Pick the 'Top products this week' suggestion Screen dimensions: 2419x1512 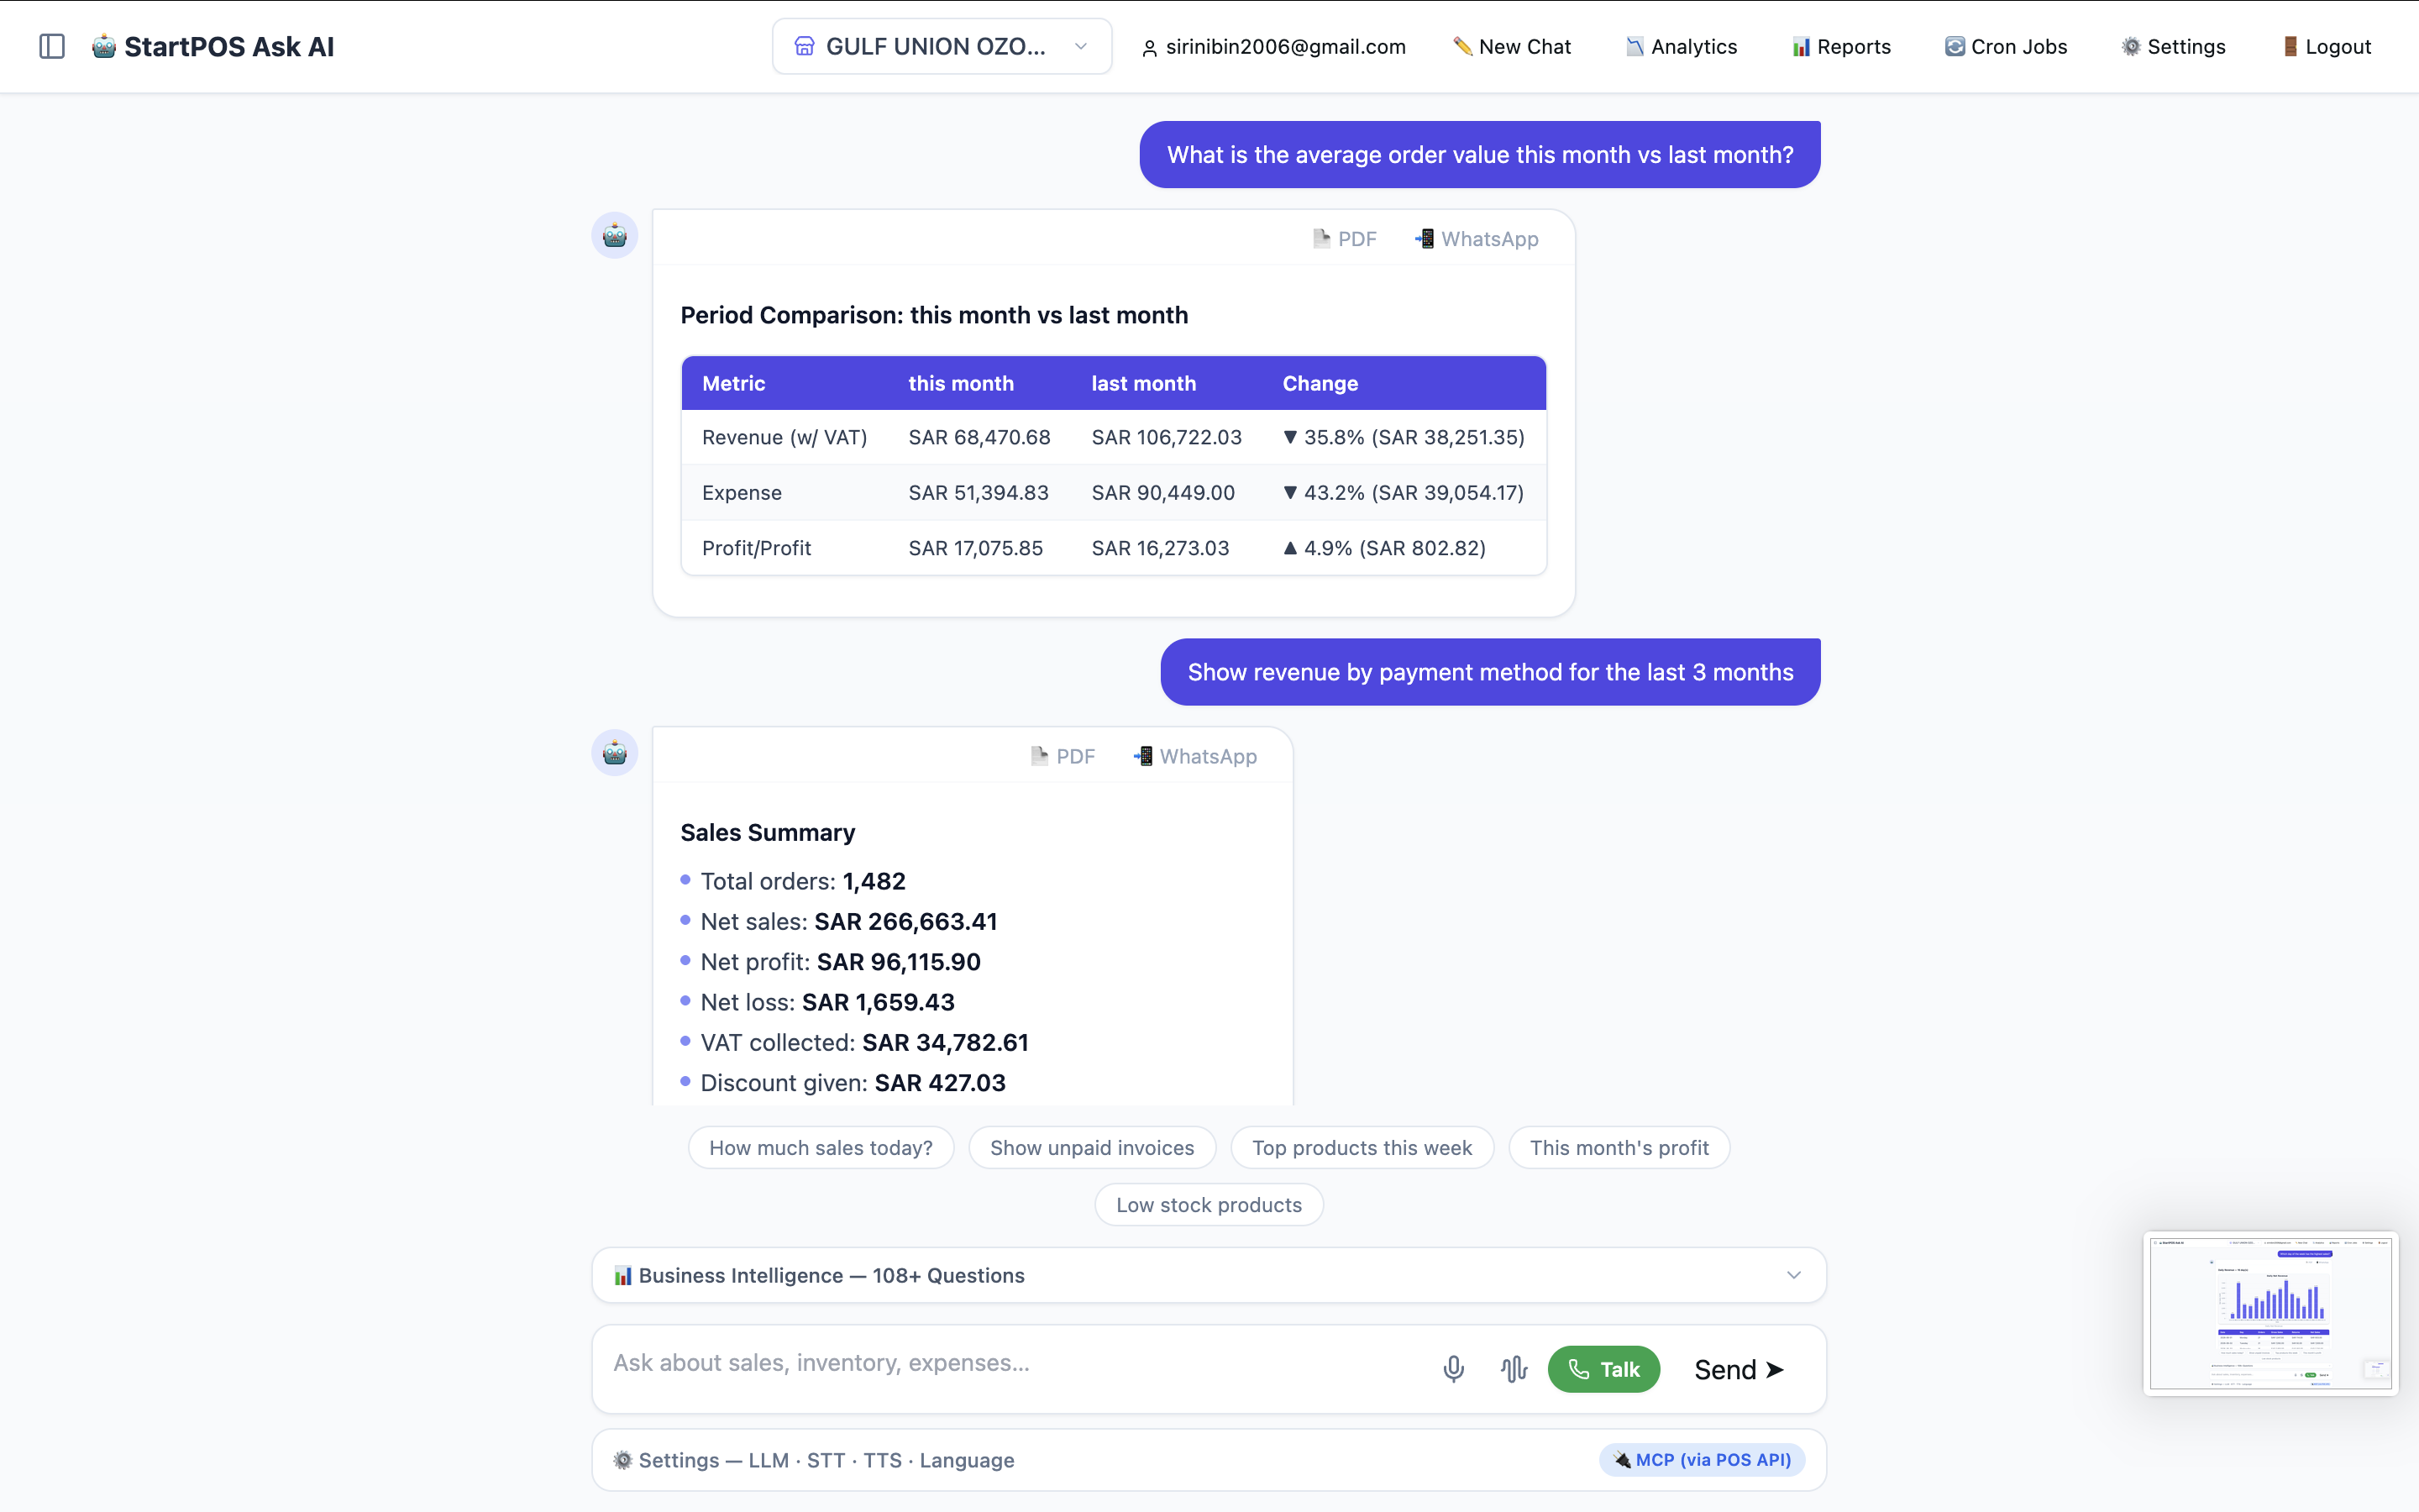point(1362,1147)
